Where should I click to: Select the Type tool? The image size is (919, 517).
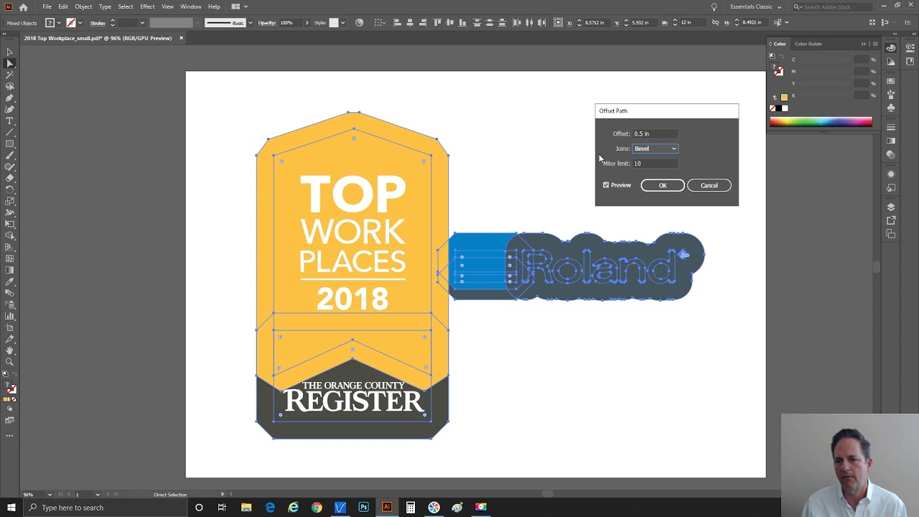9,121
